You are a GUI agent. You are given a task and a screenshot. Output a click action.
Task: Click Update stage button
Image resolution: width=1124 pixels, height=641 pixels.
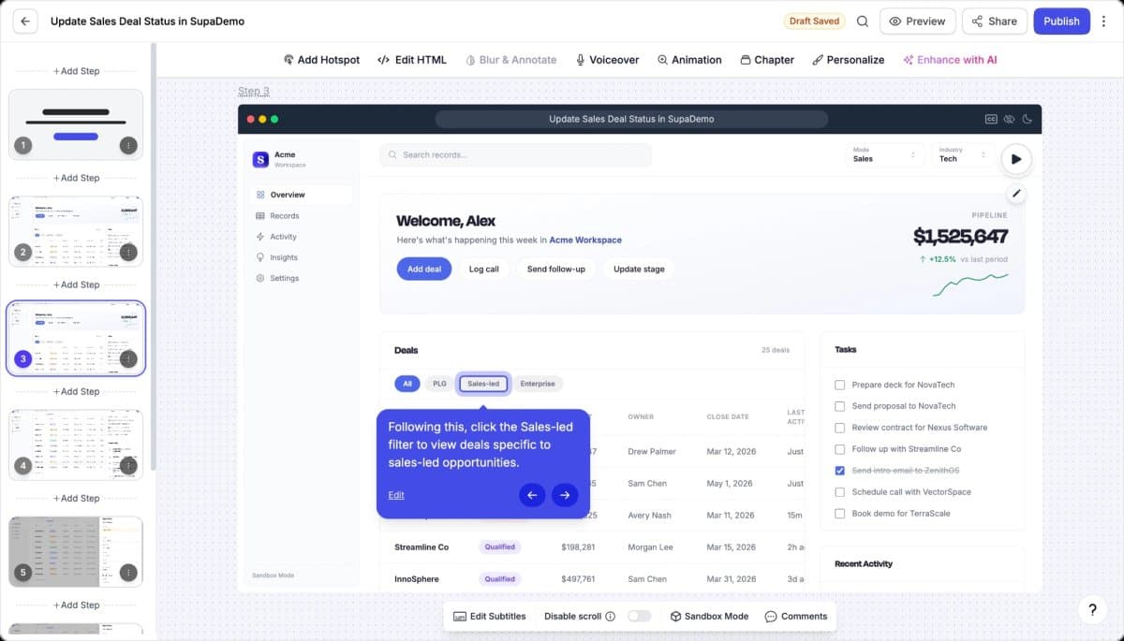[639, 270]
